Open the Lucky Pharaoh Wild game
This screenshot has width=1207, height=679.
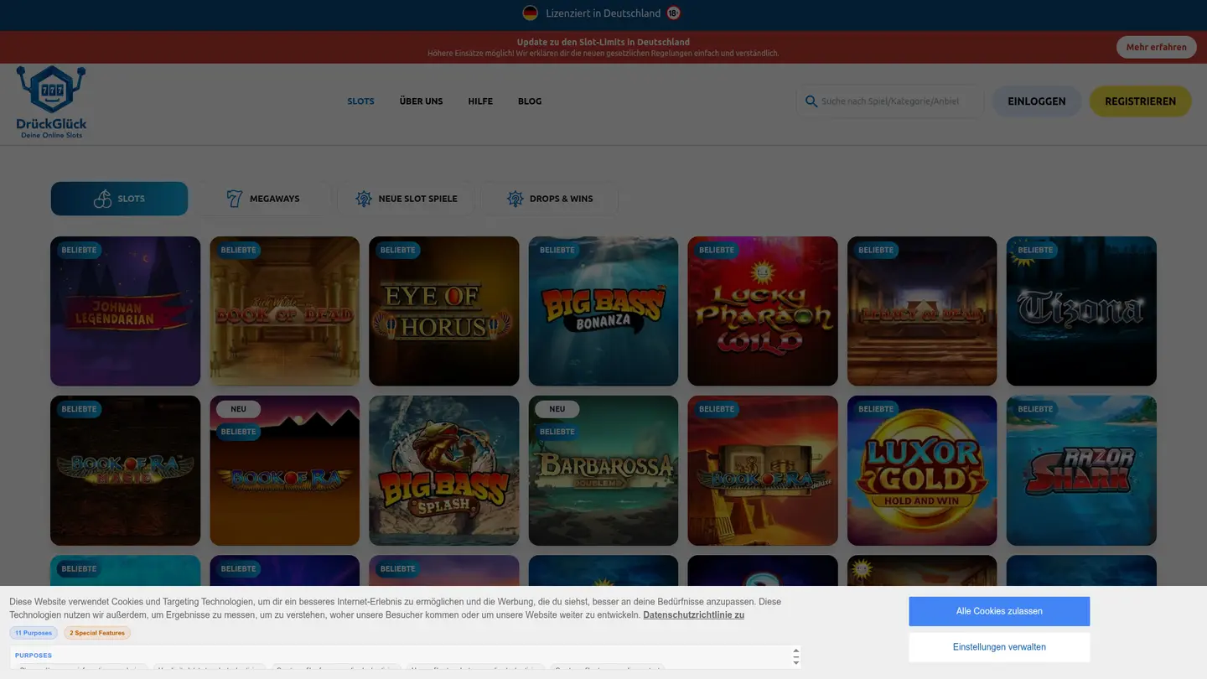click(x=763, y=311)
